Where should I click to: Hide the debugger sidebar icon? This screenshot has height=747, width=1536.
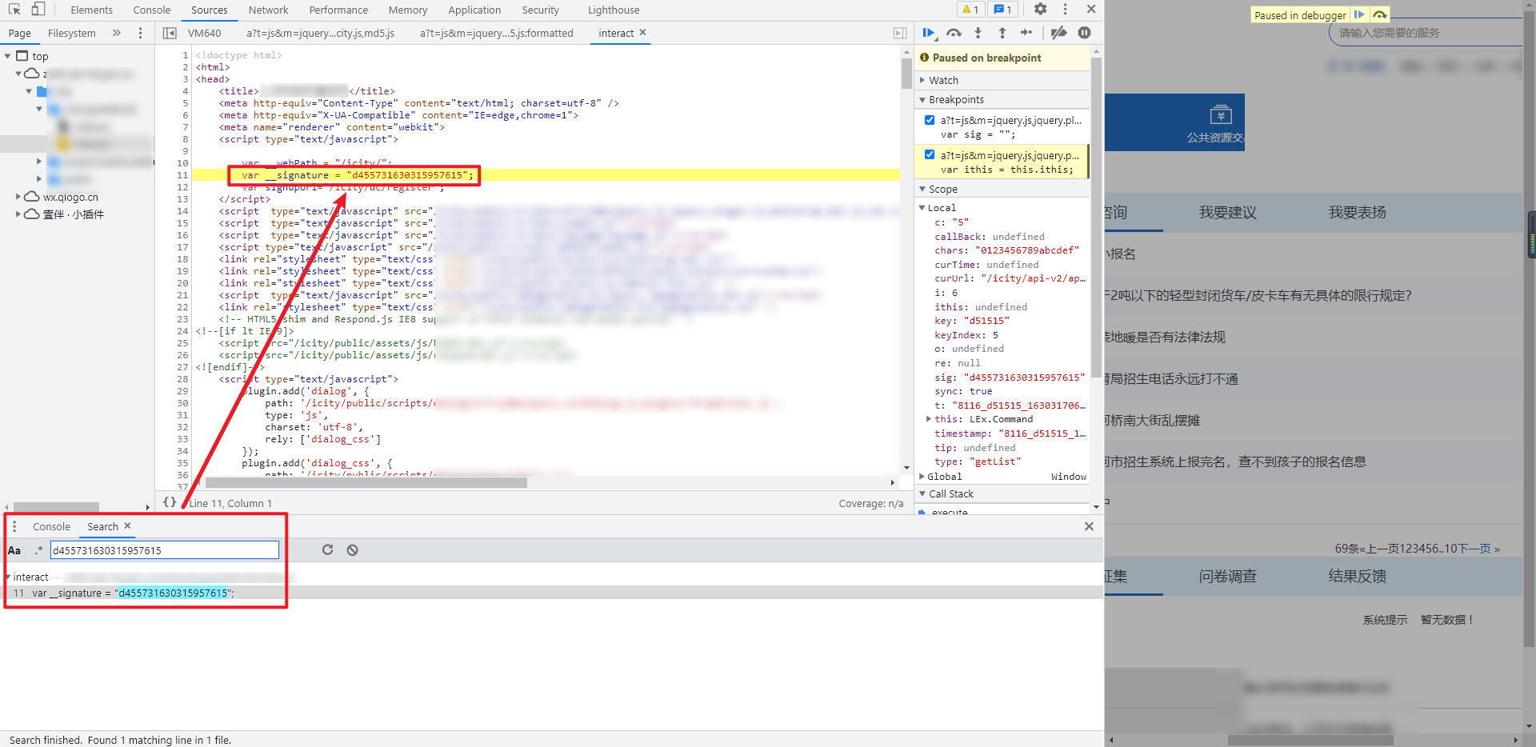900,33
